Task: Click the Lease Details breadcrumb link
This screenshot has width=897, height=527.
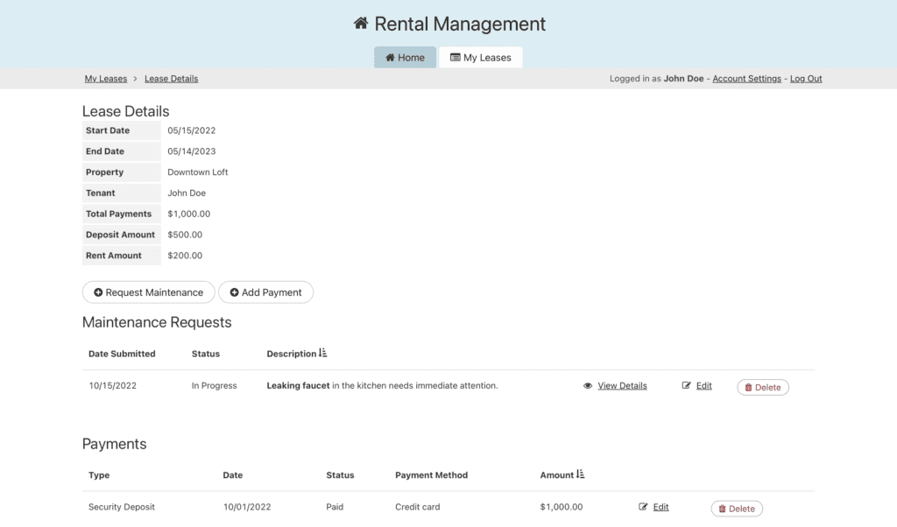Action: (x=171, y=79)
